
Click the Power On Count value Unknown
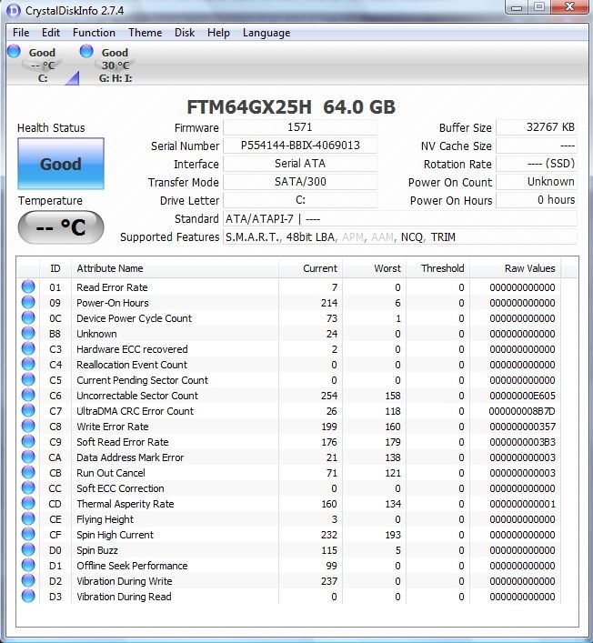tap(537, 182)
